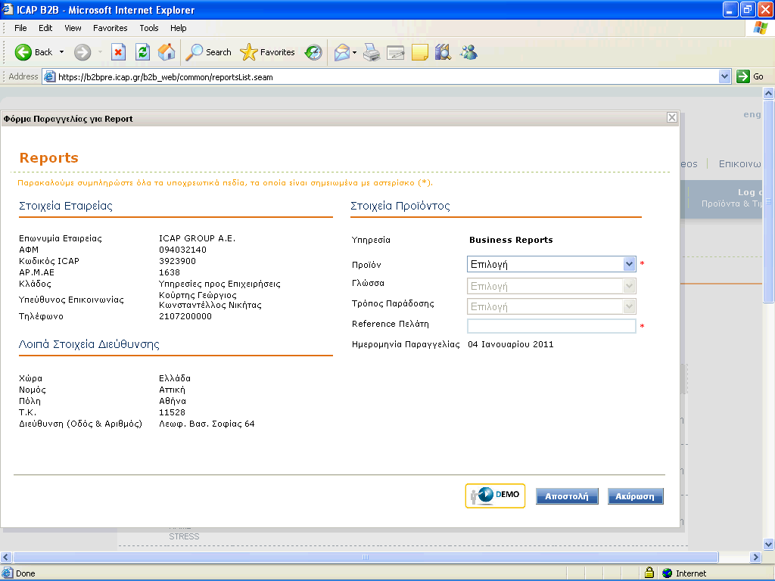Click the Reference Πελάτη input field

click(x=552, y=326)
